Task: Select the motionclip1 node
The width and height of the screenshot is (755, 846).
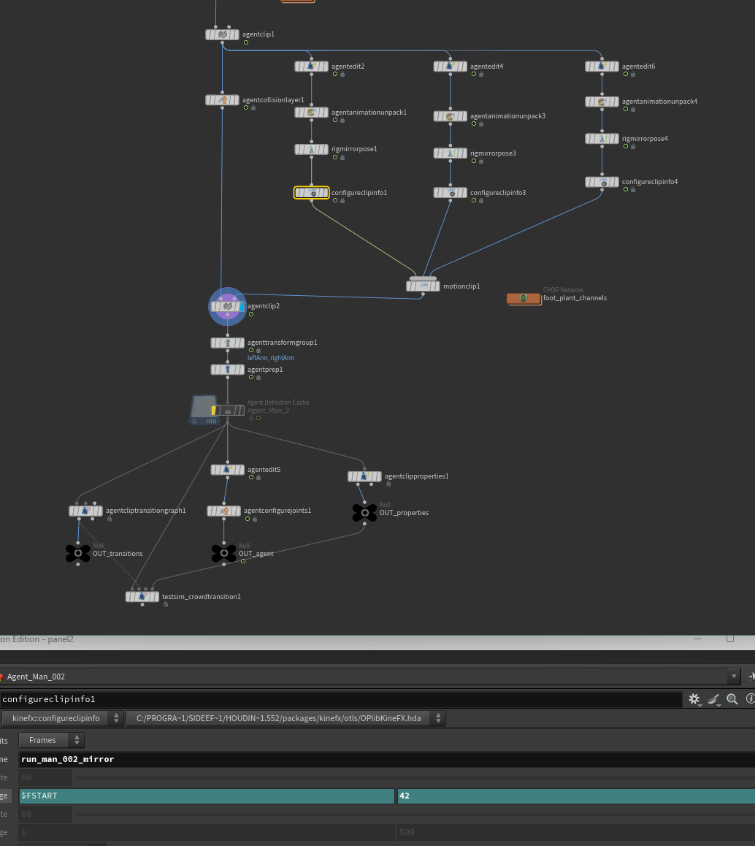Action: [423, 286]
